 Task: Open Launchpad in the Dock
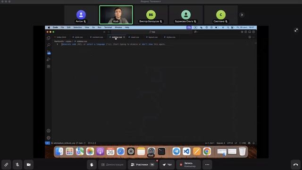click(69, 151)
